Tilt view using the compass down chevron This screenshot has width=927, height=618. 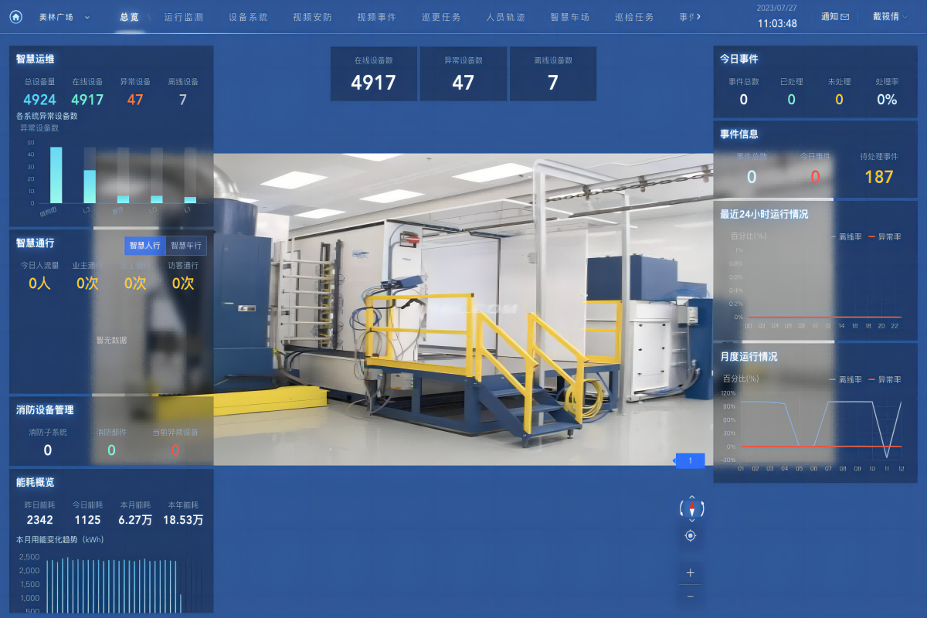(x=691, y=520)
